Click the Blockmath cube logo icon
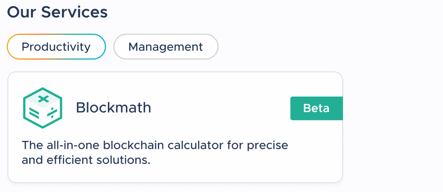The image size is (443, 192). [x=42, y=108]
